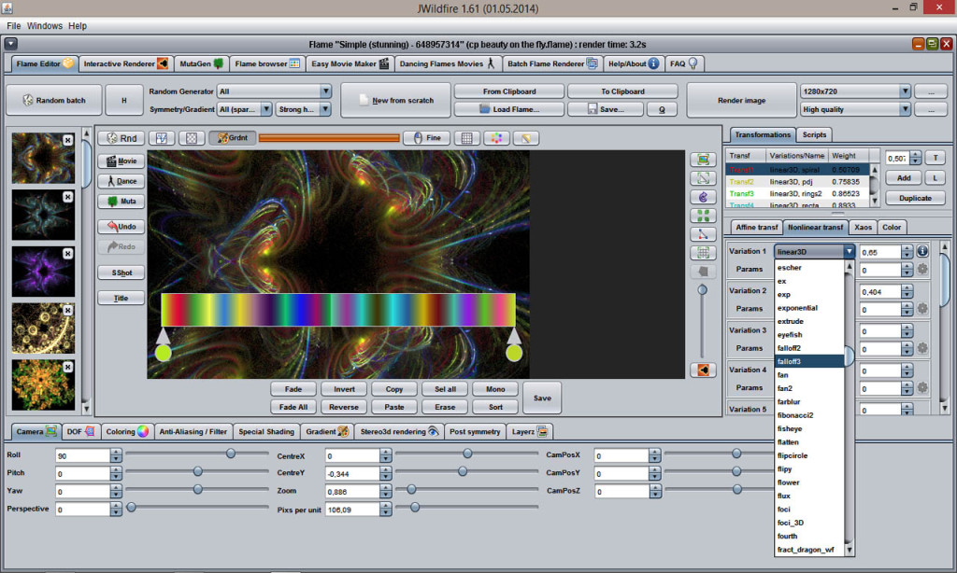
Task: Open the Movie clapperboard button
Action: click(x=121, y=161)
